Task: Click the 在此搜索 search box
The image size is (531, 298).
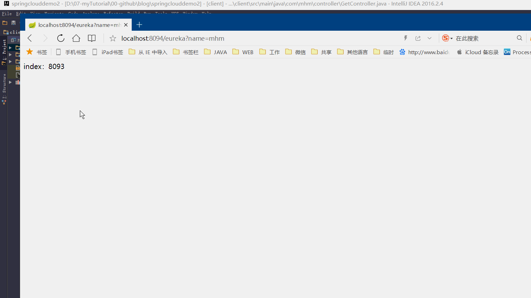Action: [484, 38]
